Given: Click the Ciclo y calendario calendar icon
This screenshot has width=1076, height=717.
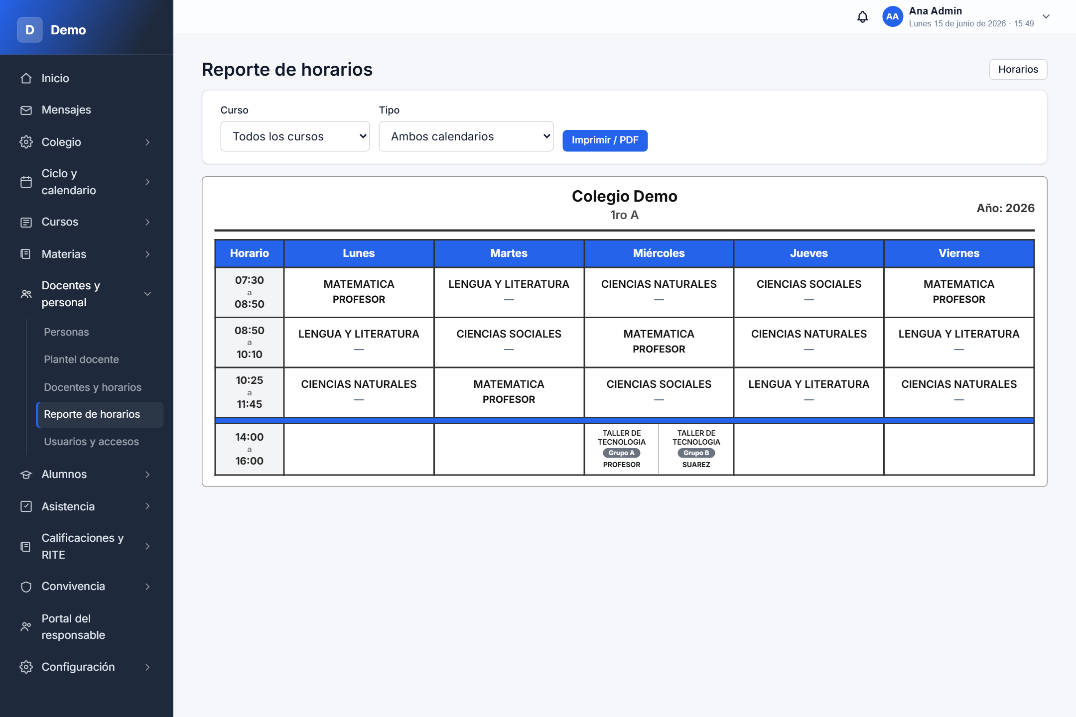Looking at the screenshot, I should (x=26, y=182).
